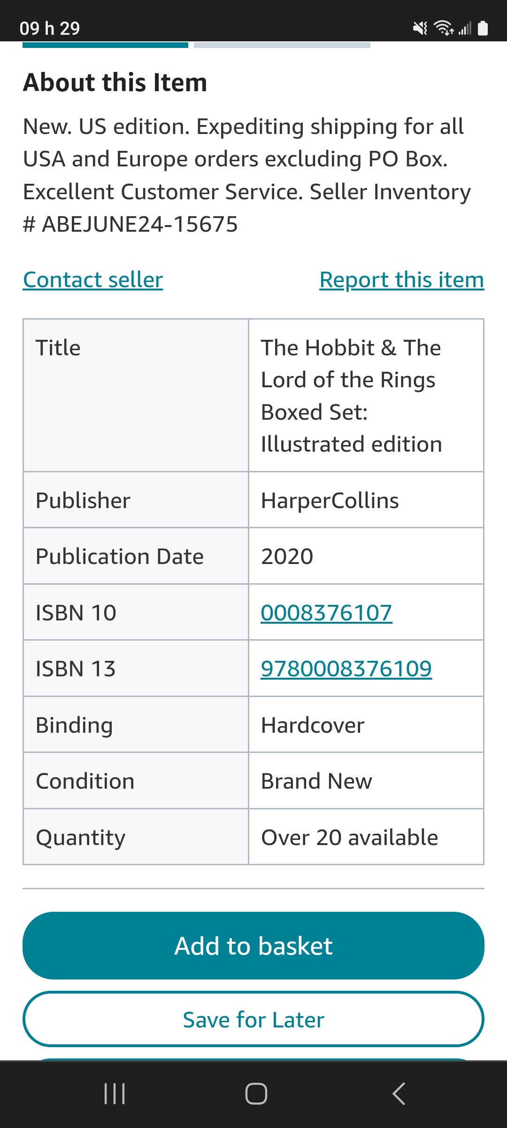Screen dimensions: 507x1128
Task: Tap the Android recent apps icon
Action: 115,1094
